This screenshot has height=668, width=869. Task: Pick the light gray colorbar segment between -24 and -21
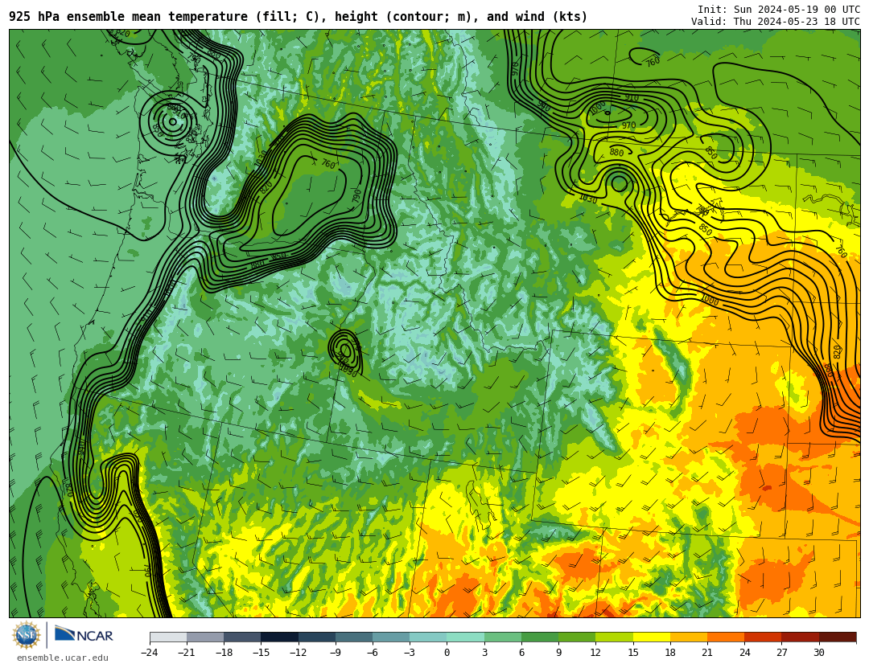tap(168, 637)
